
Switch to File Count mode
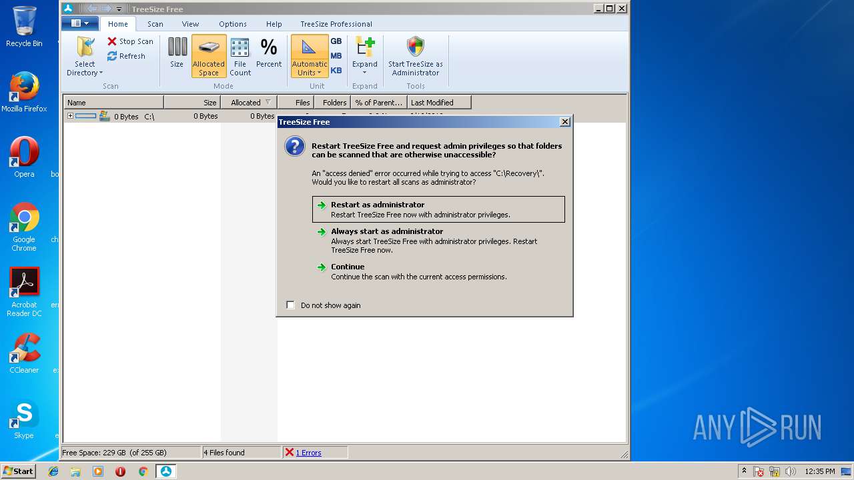(x=240, y=57)
